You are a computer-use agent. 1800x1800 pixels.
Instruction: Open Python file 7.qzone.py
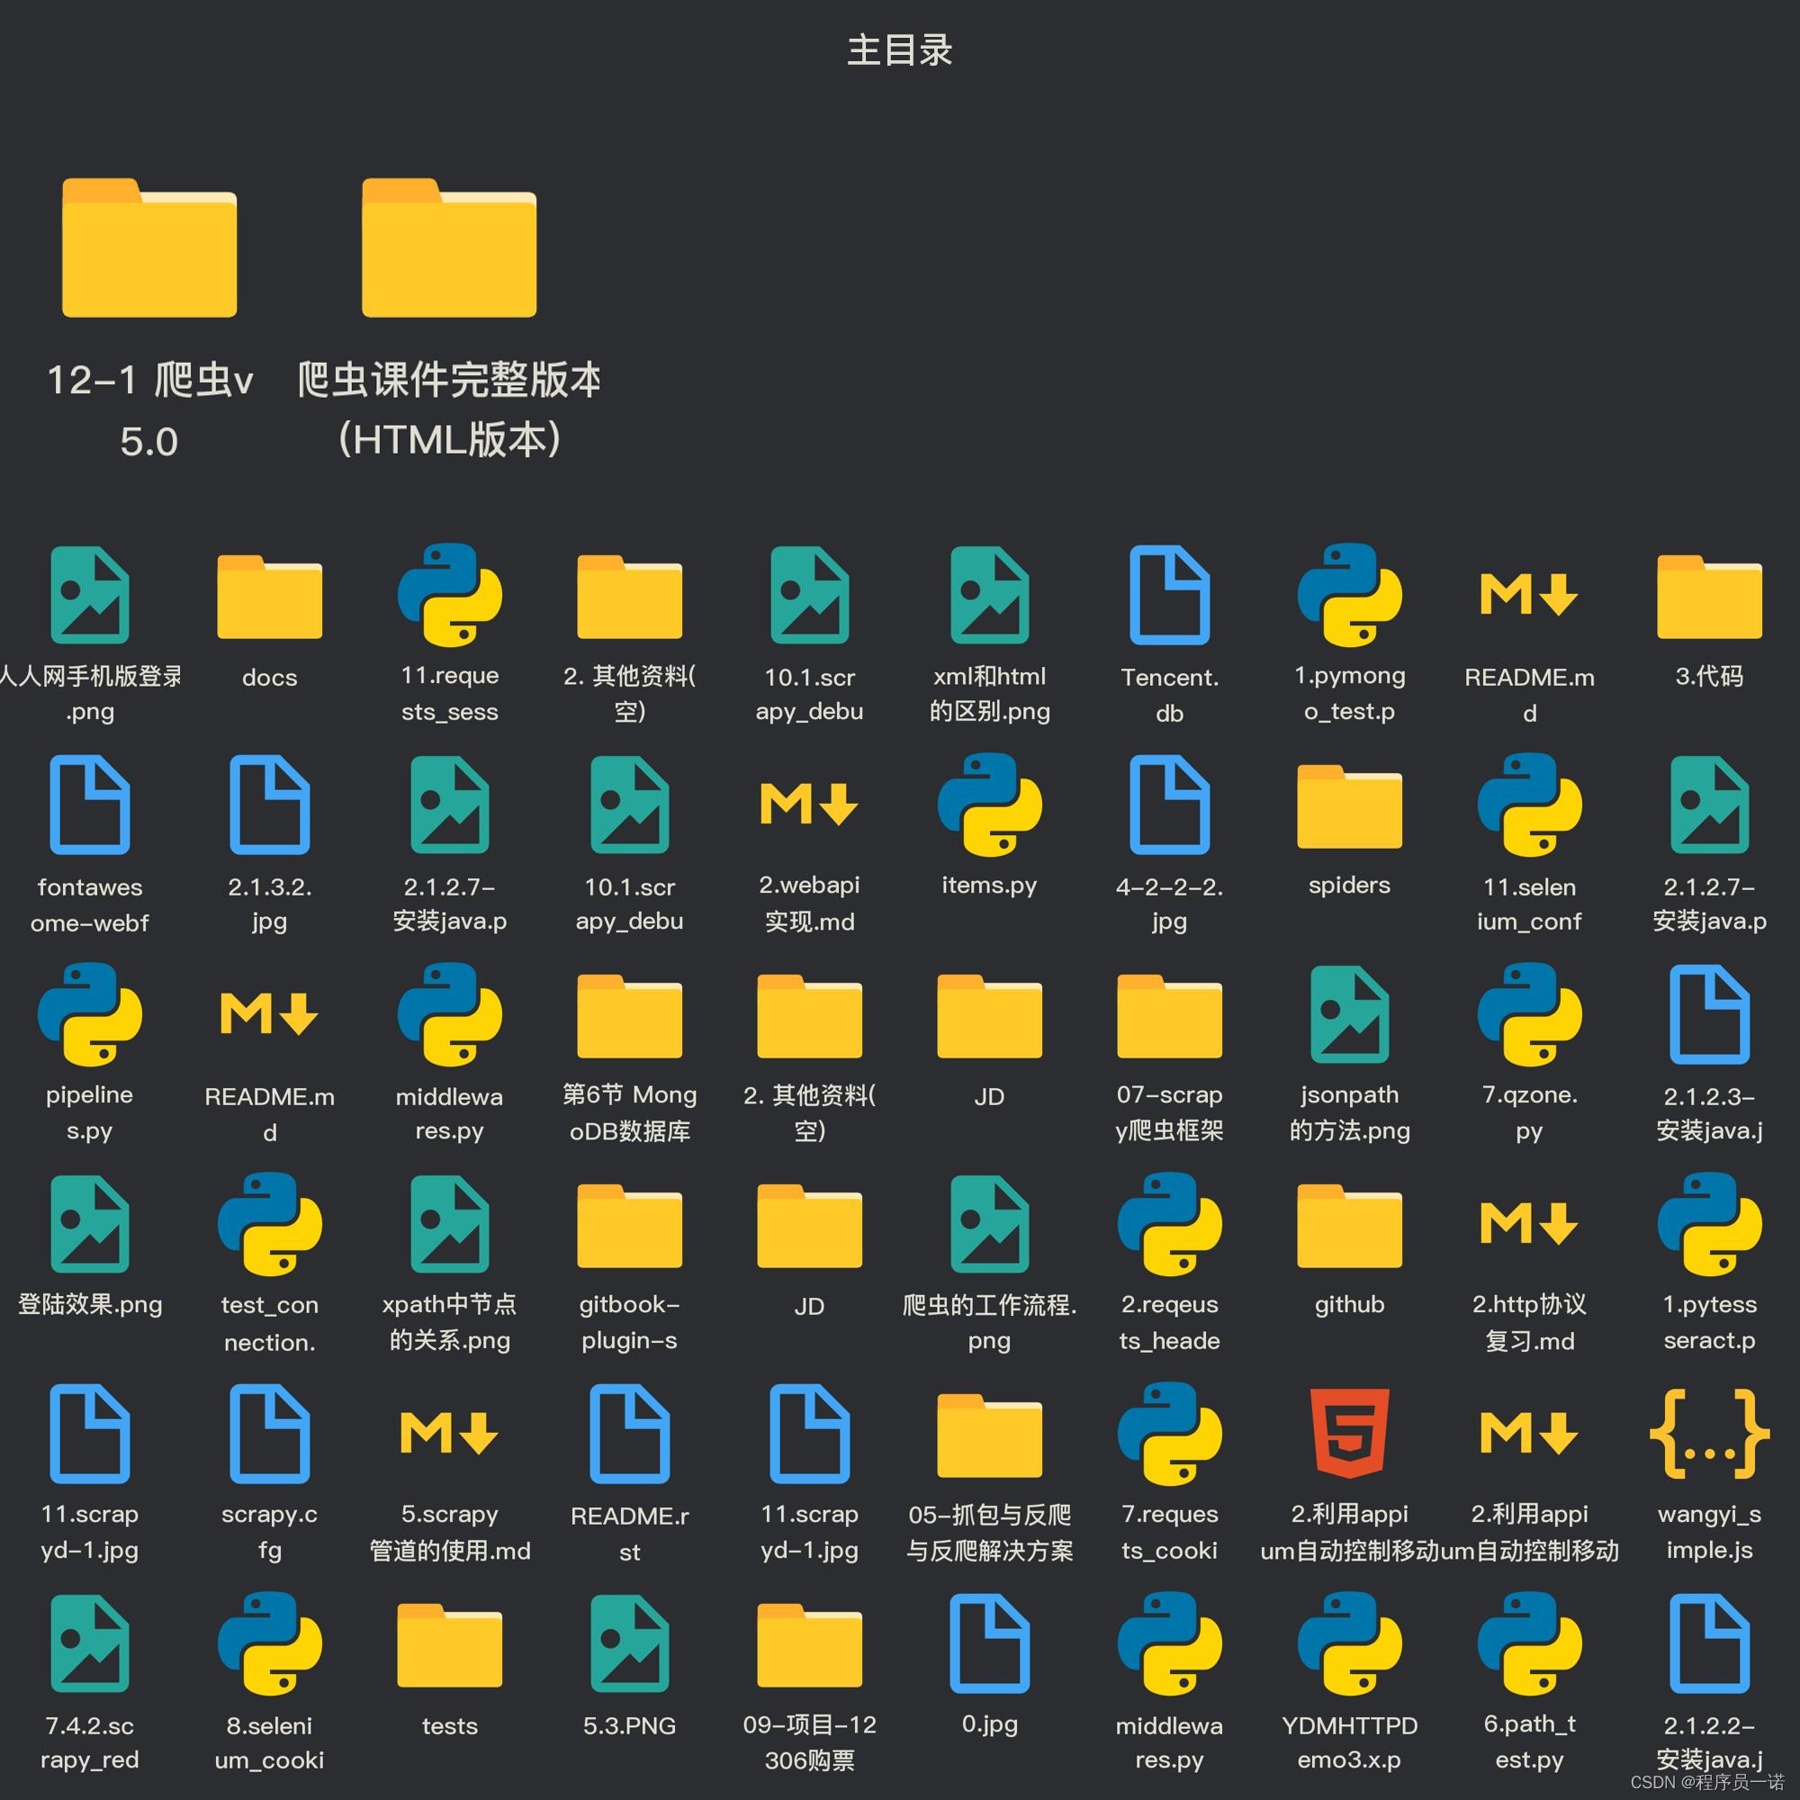point(1530,1014)
